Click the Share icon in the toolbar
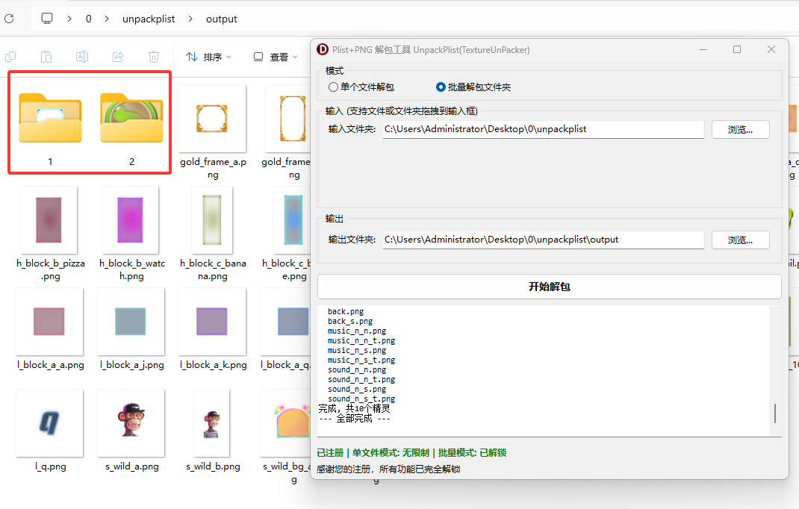Viewport: 799px width, 509px height. click(x=118, y=56)
